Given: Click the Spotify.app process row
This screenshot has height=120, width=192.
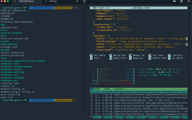Looking at the screenshot, I should click(x=139, y=111).
